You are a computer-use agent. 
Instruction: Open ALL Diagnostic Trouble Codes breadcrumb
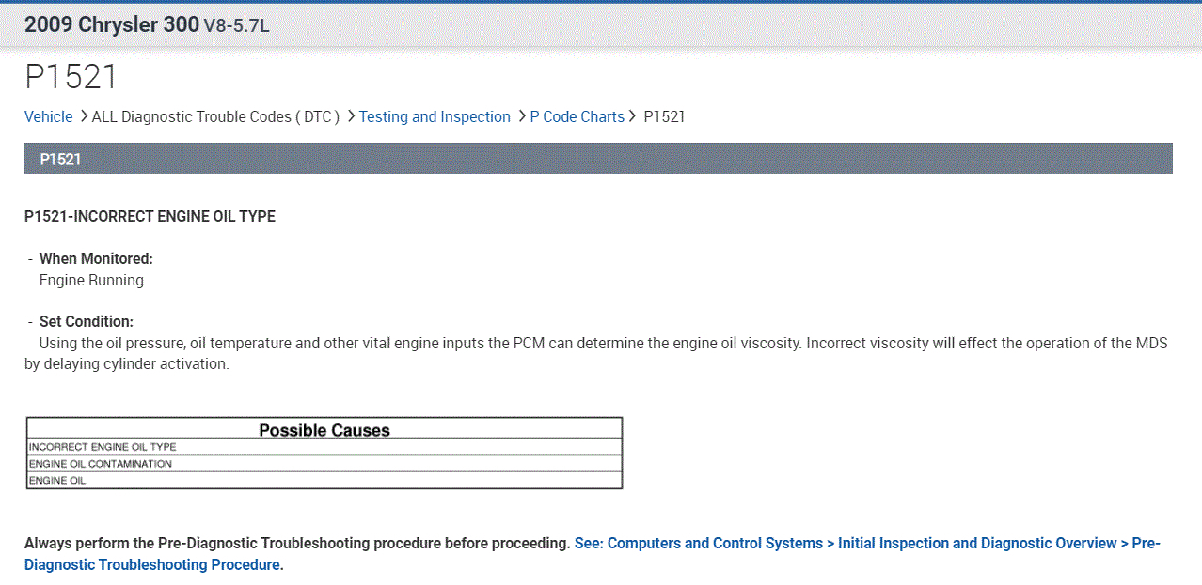tap(215, 116)
